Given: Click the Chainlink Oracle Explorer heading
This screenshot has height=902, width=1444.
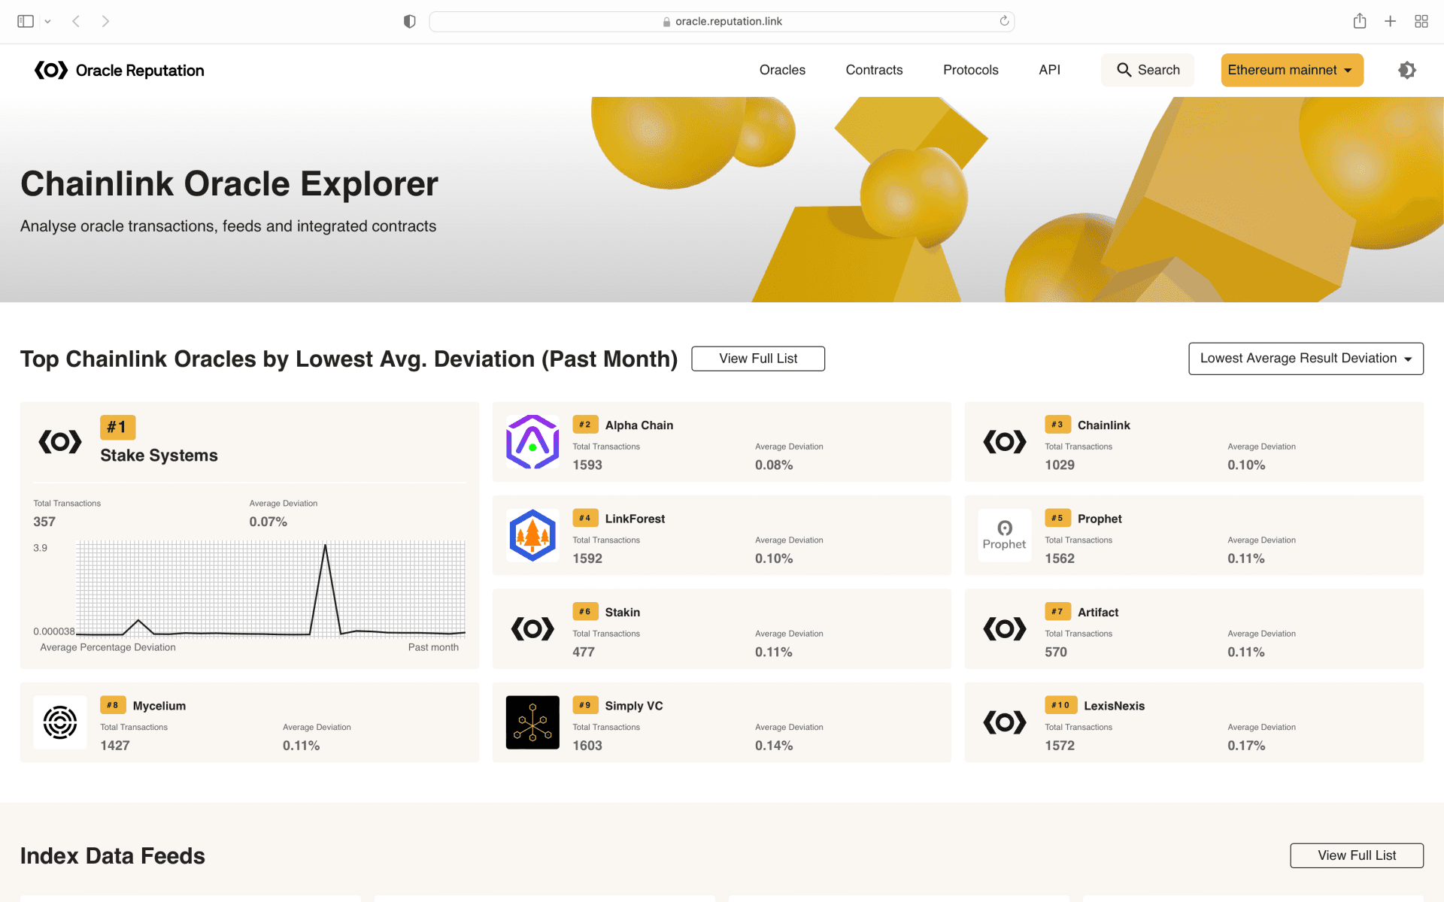Looking at the screenshot, I should pos(229,184).
